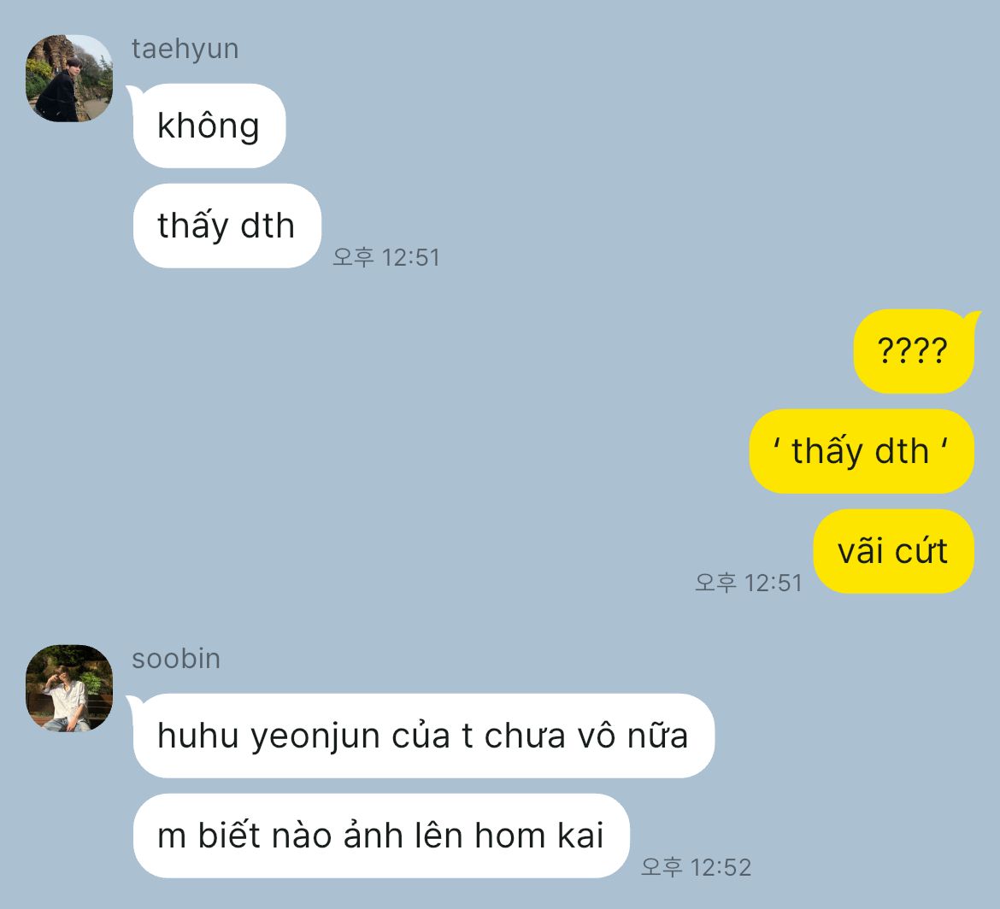Click the word 'yeonjun' in soobin's message
Screen dimensions: 1000x909
point(315,737)
